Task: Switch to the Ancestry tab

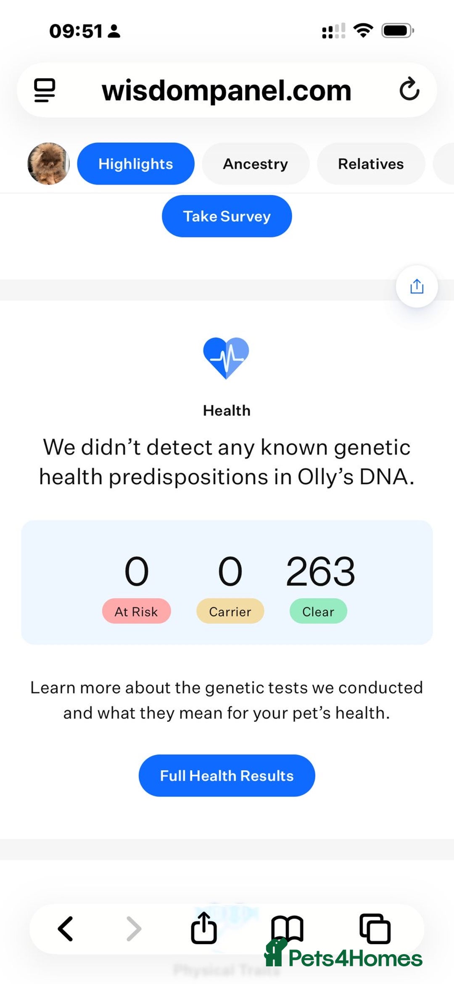Action: [256, 164]
